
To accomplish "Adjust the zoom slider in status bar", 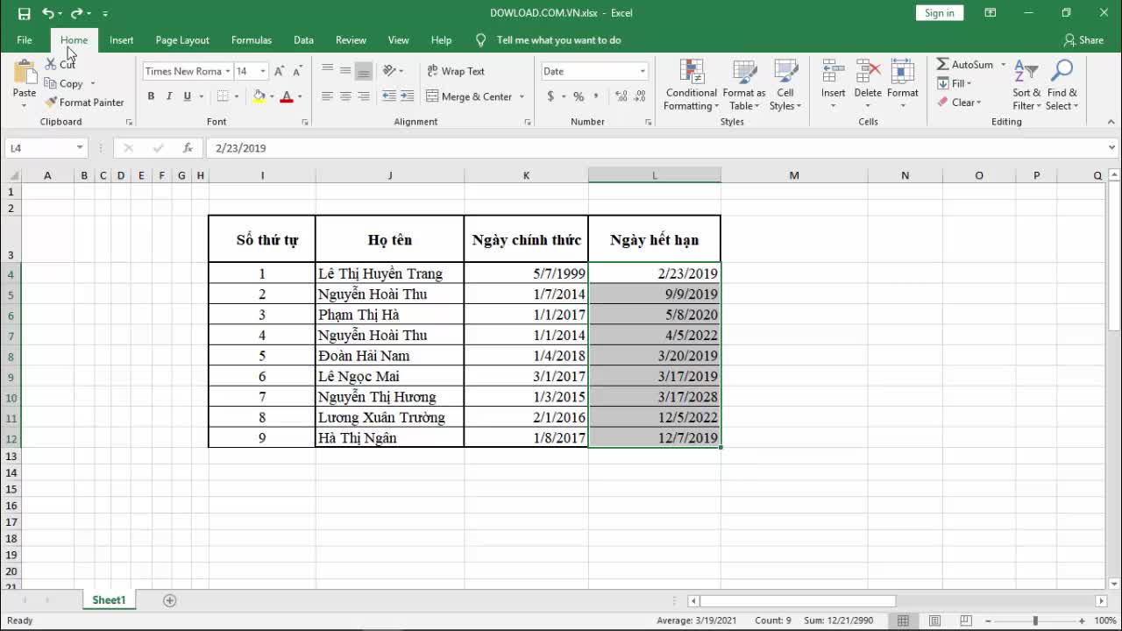I will pyautogui.click(x=1035, y=620).
